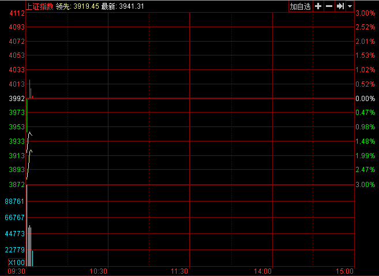Select the 15:00 time axis marker

pyautogui.click(x=345, y=271)
